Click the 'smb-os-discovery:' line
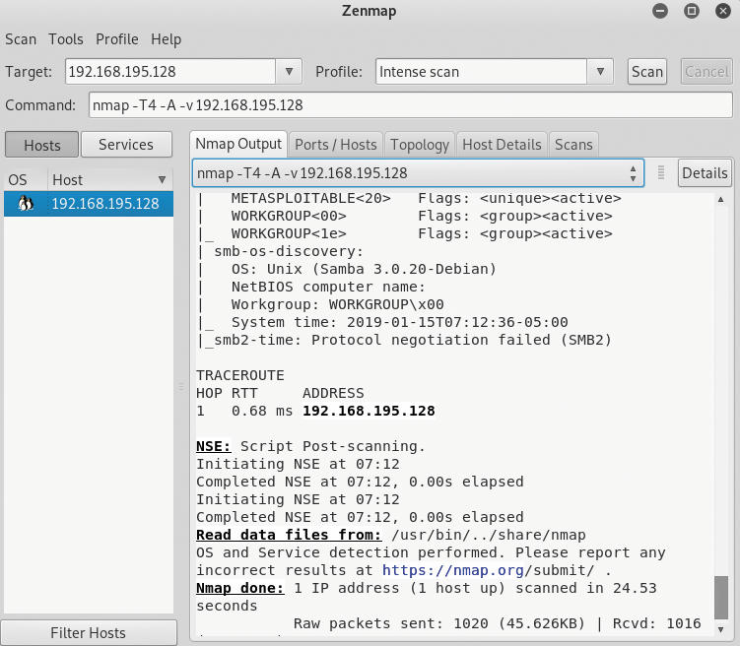This screenshot has height=646, width=740. 289,251
